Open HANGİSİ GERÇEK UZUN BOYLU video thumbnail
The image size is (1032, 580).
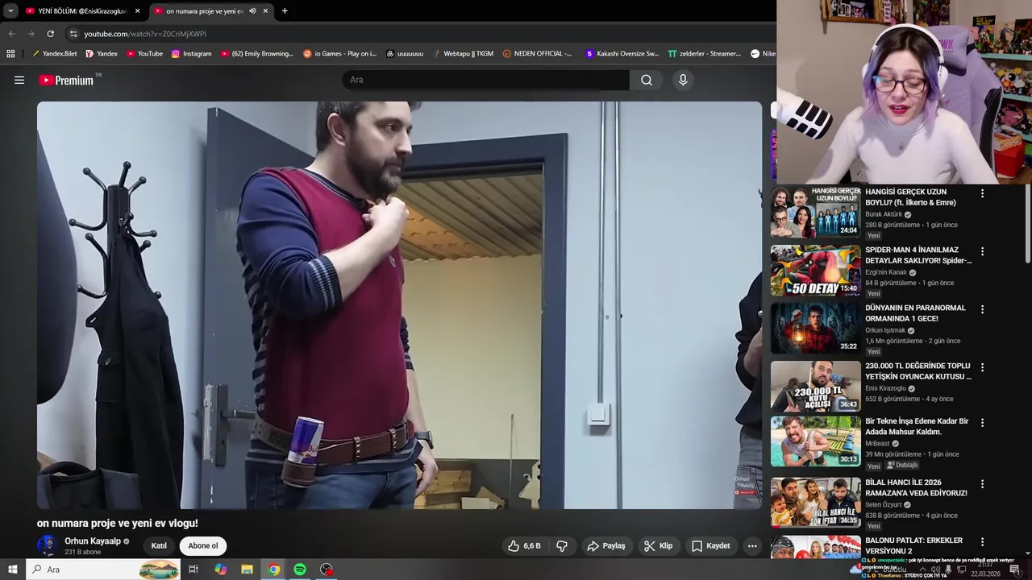click(x=815, y=212)
